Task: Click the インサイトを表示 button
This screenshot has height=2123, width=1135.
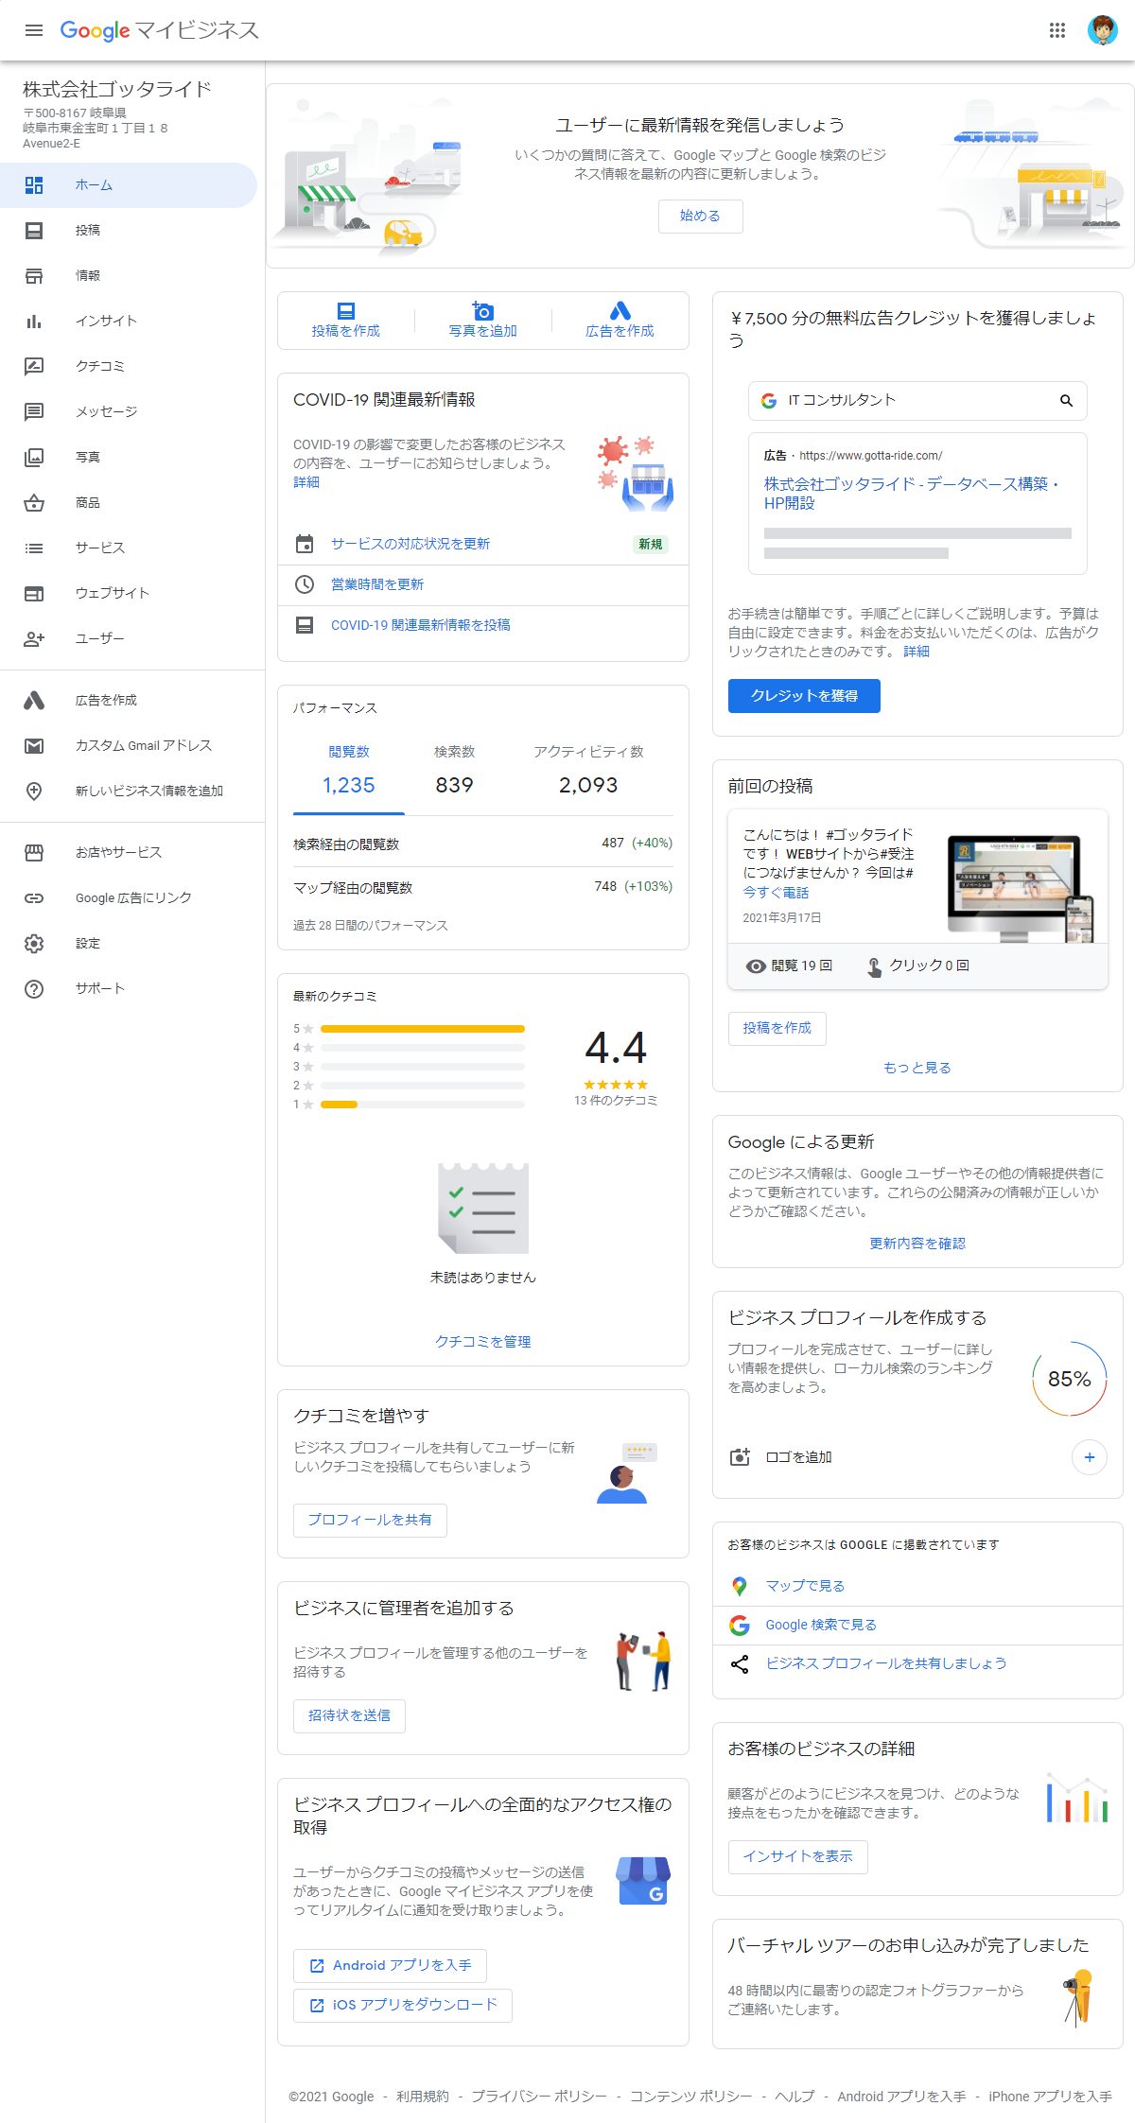Action: [797, 1856]
